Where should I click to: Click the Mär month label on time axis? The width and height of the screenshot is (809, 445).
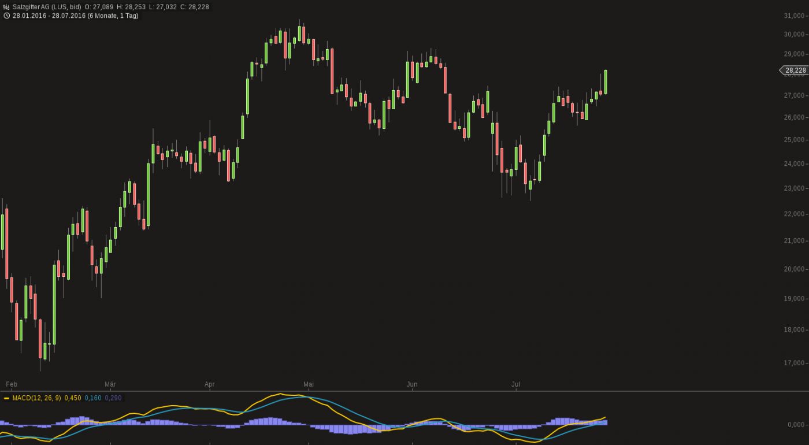pos(110,384)
